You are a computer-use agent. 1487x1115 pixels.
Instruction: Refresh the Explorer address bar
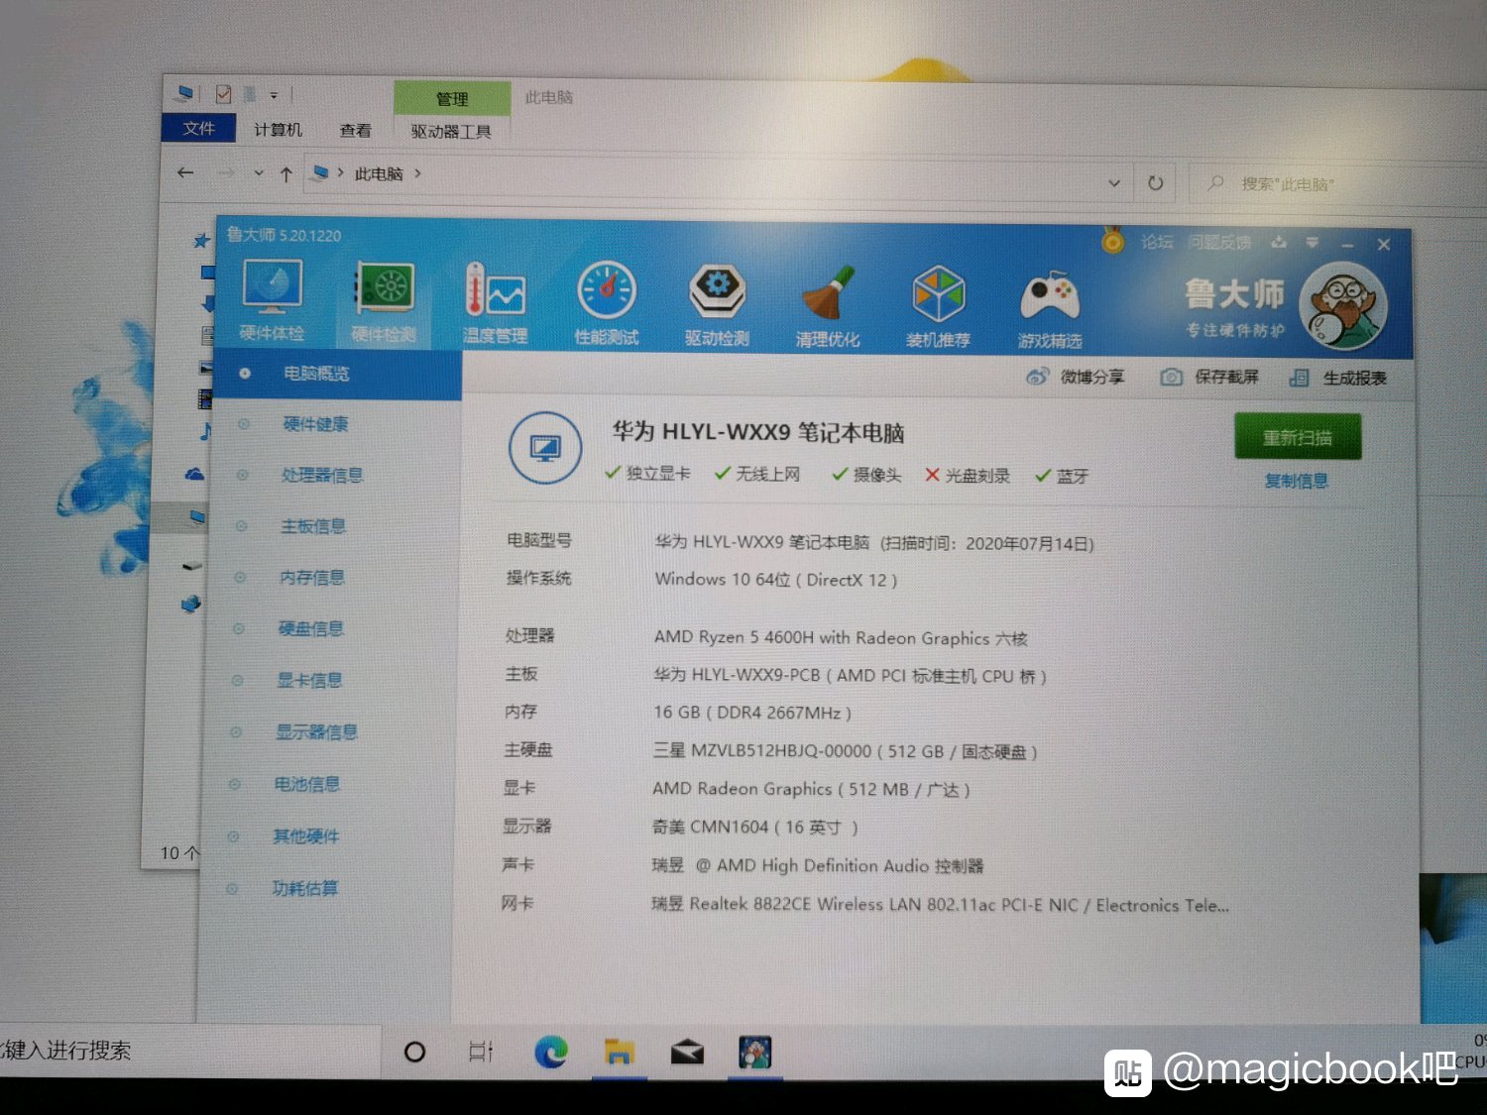(x=1155, y=183)
